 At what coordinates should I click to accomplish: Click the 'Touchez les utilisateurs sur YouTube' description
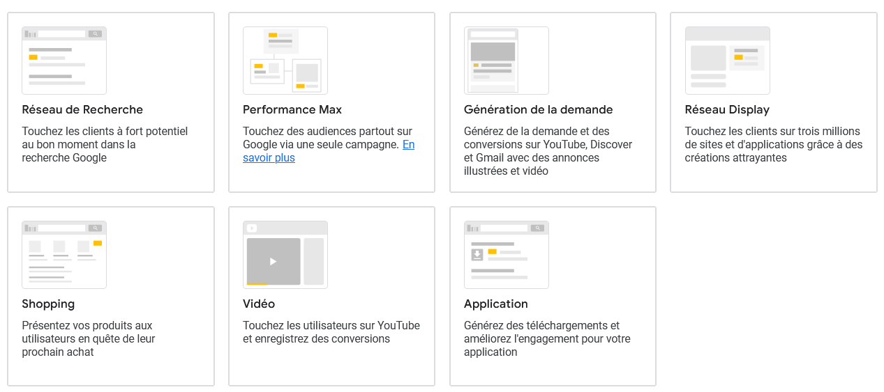(x=331, y=332)
